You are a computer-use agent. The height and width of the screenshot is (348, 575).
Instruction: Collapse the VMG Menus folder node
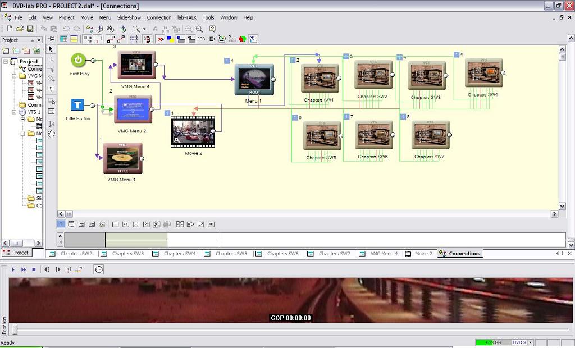[x=14, y=76]
